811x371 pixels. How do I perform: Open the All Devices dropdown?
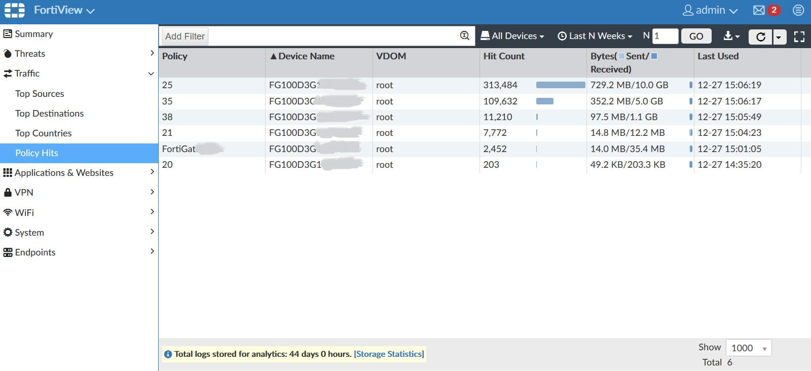point(512,36)
